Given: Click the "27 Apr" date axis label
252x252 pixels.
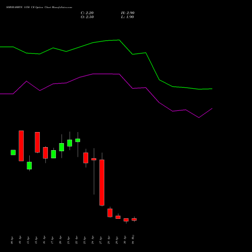Looking at the screenshot, I should [x=101, y=240].
